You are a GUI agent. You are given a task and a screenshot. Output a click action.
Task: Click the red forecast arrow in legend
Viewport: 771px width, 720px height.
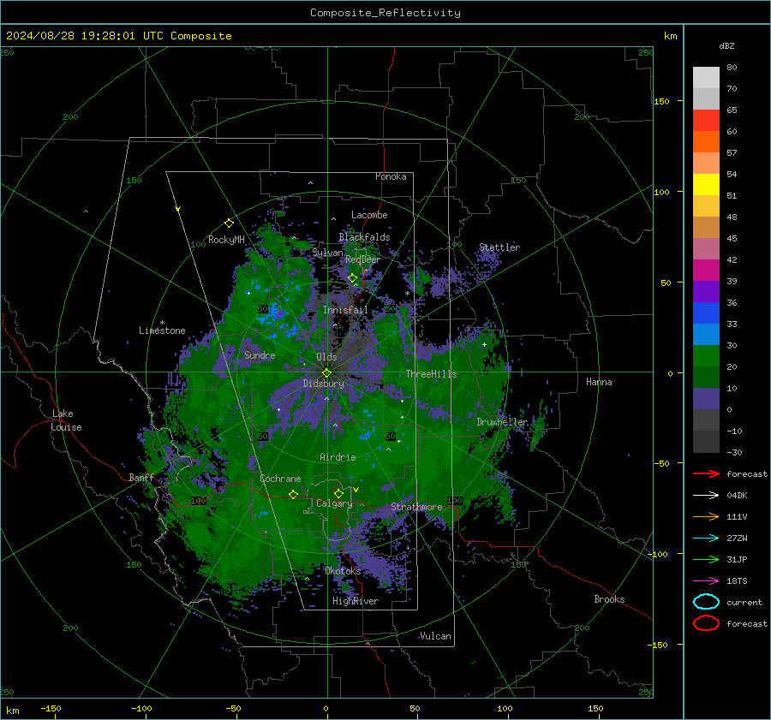coord(706,473)
